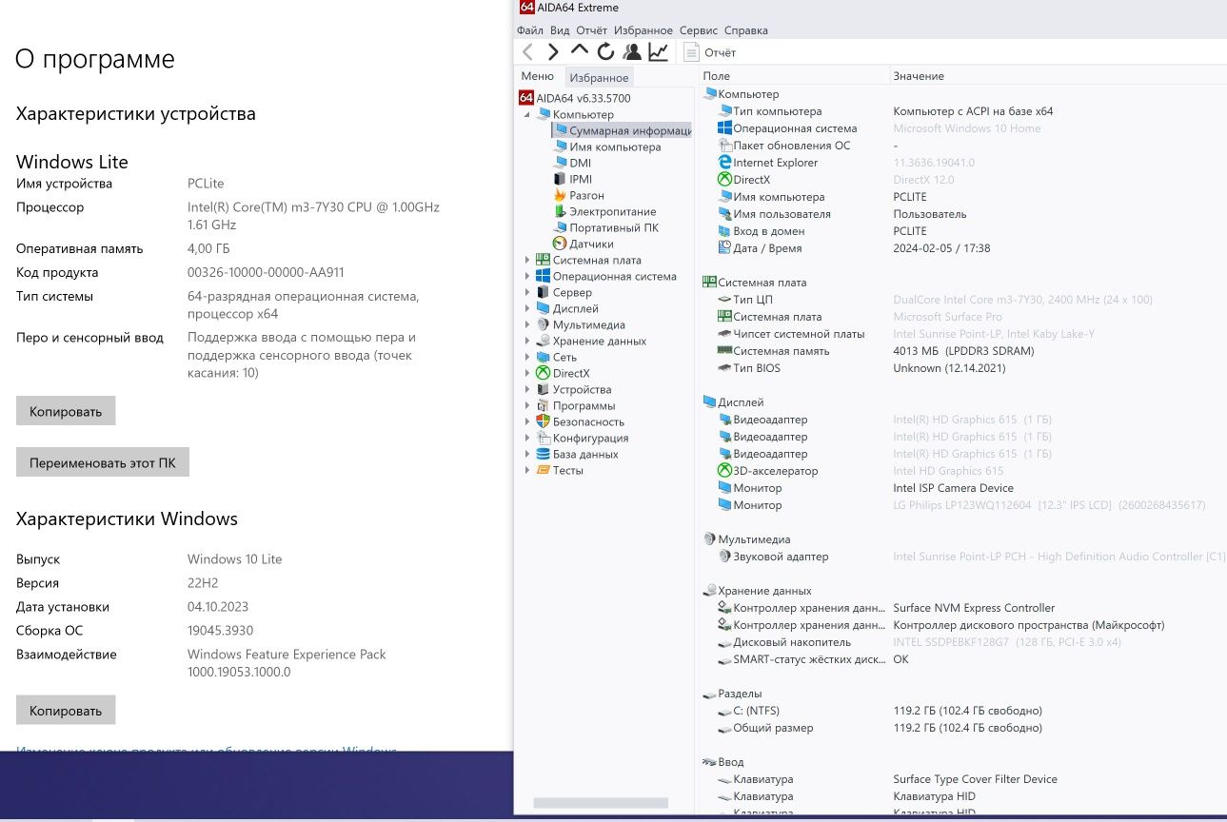Viewport: 1227px width, 822px height.
Task: Click the forward arrow in AIDA64 toolbar
Action: pyautogui.click(x=553, y=52)
